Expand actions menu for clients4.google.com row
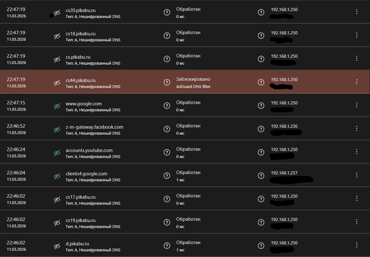Image resolution: width=370 pixels, height=257 pixels. pos(357,176)
